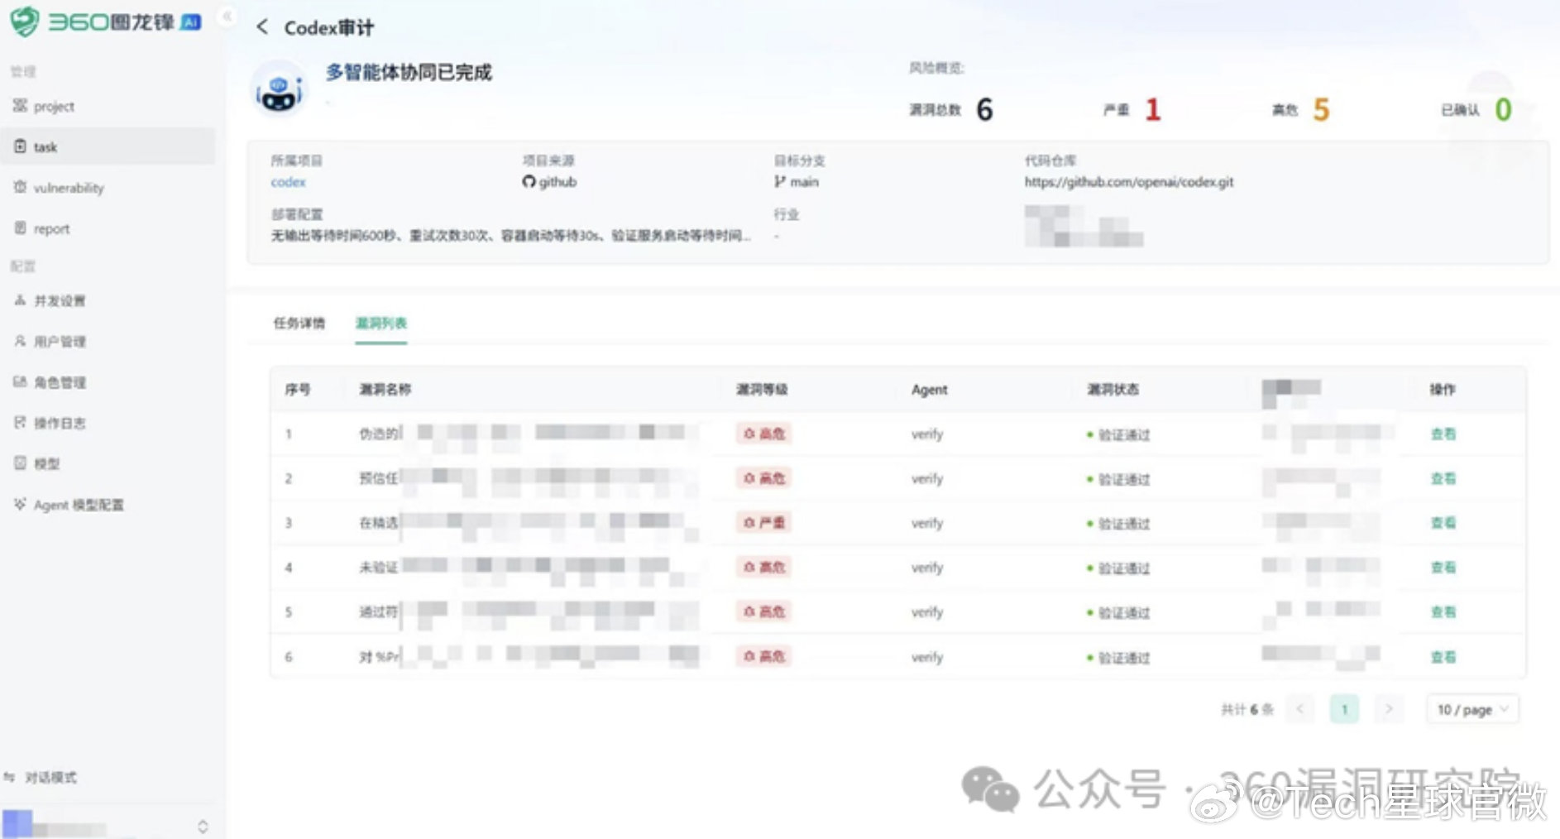Viewport: 1560px width, 839px height.
Task: Select the task menu item
Action: (108, 146)
